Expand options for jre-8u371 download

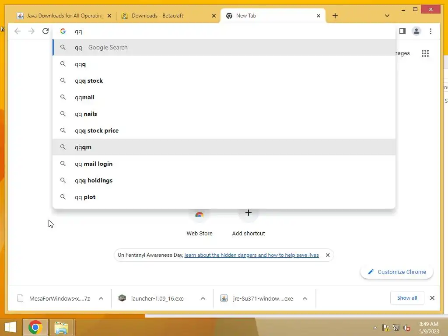(x=305, y=298)
